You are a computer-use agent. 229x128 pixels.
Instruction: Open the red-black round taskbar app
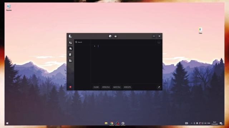(x=117, y=123)
